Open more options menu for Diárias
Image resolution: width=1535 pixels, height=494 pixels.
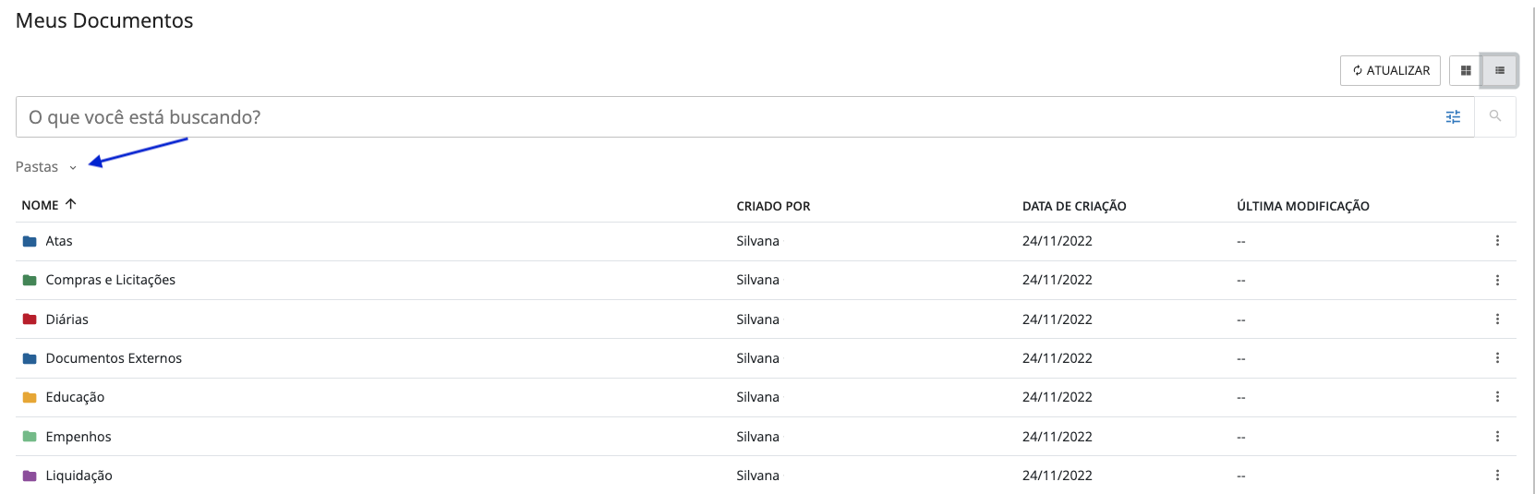[1497, 319]
